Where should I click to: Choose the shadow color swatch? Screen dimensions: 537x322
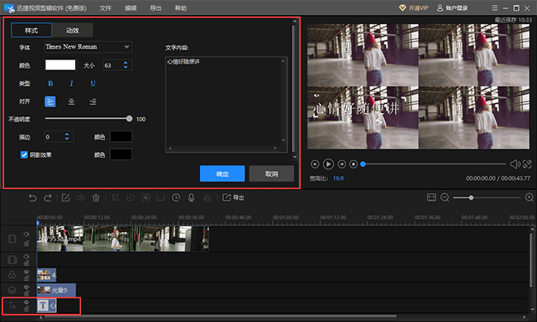(121, 154)
